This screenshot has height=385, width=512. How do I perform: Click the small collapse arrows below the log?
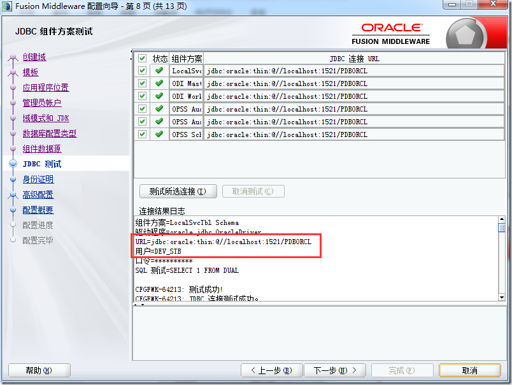139,304
